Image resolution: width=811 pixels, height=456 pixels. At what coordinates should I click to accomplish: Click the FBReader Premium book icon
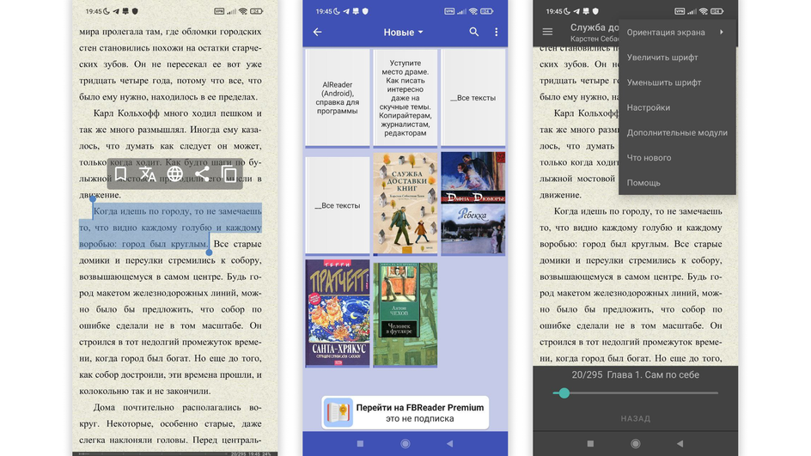[338, 412]
